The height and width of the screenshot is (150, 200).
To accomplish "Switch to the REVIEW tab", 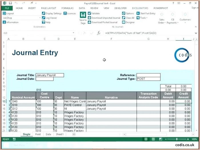I will click(x=94, y=8).
